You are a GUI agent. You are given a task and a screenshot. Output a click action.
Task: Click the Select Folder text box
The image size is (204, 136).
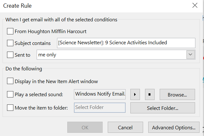(100, 108)
